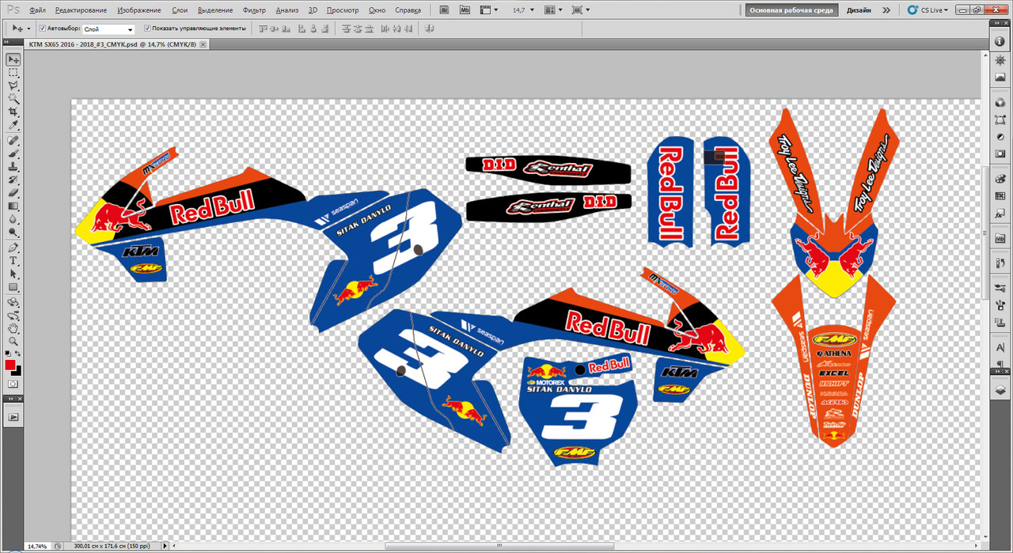Select the Eyedropper tool
Viewport: 1013px width, 553px height.
13,126
